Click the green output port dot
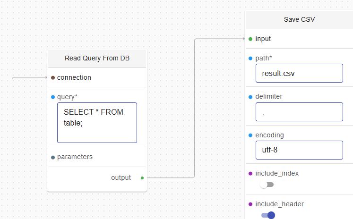The image size is (353, 219). (x=142, y=178)
